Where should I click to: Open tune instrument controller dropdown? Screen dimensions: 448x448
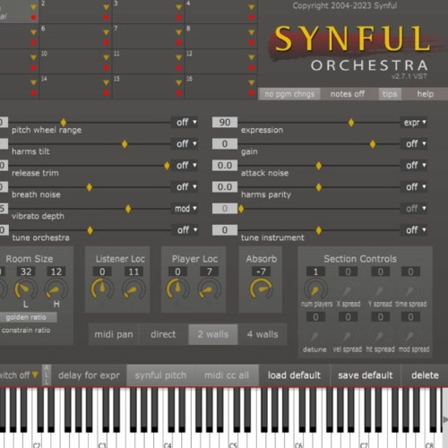tap(414, 230)
